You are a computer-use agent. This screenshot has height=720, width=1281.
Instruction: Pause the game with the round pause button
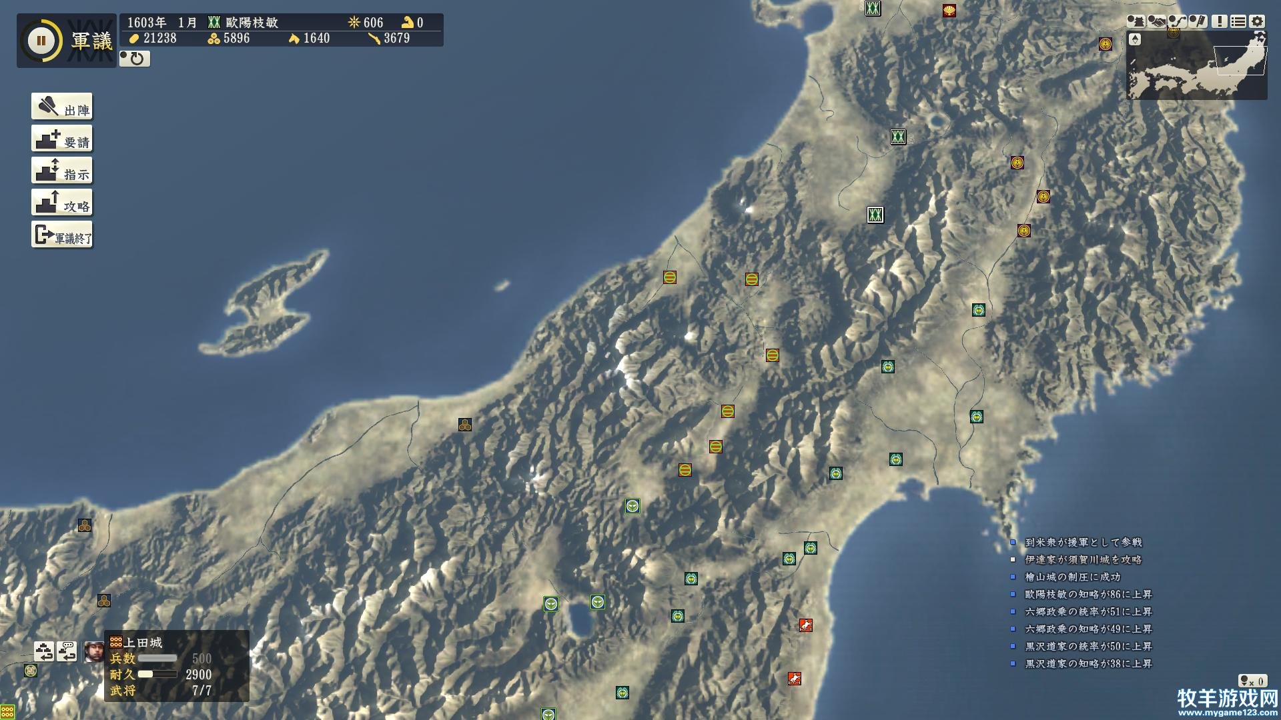pos(41,41)
